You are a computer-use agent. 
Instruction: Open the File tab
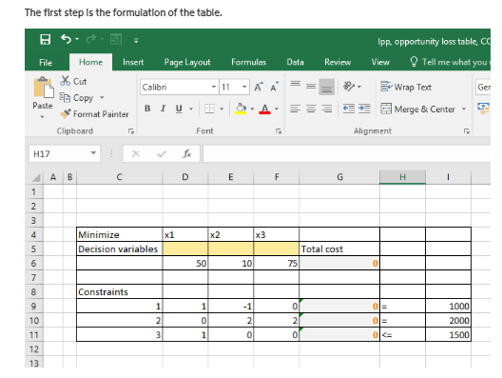pos(46,62)
